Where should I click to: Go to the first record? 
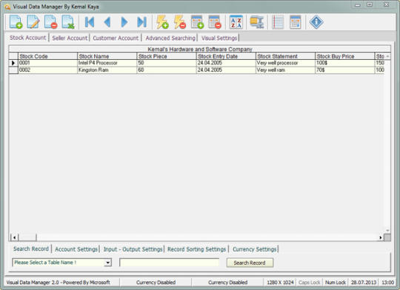point(90,22)
